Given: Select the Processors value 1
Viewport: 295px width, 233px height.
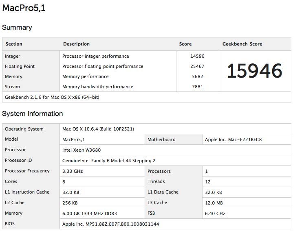Looking at the screenshot, I should pos(207,171).
